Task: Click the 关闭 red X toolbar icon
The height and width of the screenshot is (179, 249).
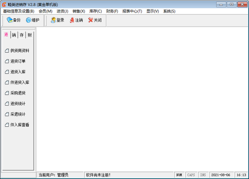Action: (x=90, y=20)
